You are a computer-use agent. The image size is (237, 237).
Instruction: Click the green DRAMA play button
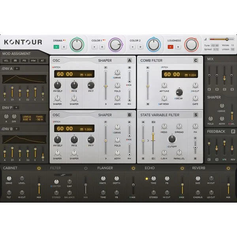tap(56, 47)
